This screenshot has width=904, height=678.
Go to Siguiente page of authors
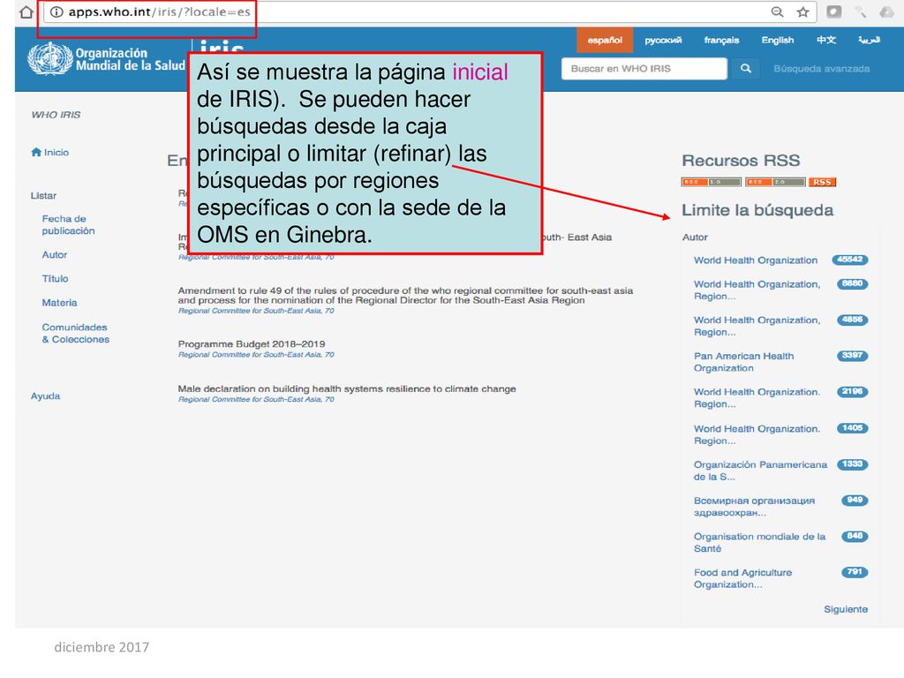tap(845, 609)
